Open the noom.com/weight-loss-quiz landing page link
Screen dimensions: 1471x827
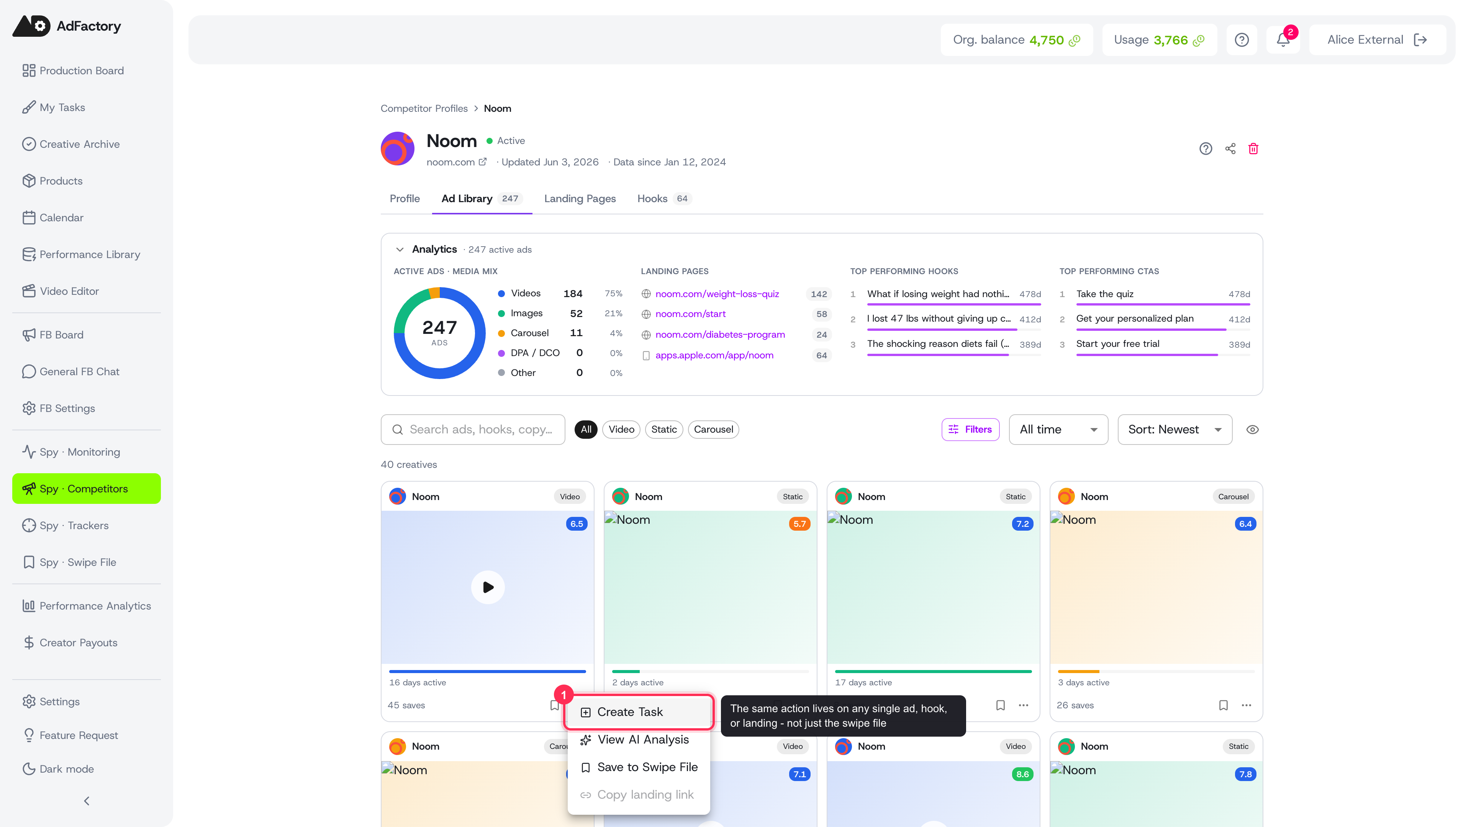pyautogui.click(x=717, y=294)
